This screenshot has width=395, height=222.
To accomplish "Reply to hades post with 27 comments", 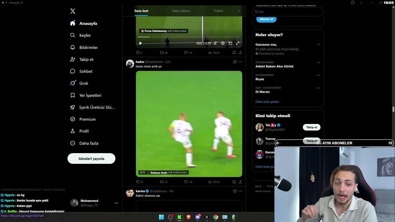I will click(x=139, y=182).
